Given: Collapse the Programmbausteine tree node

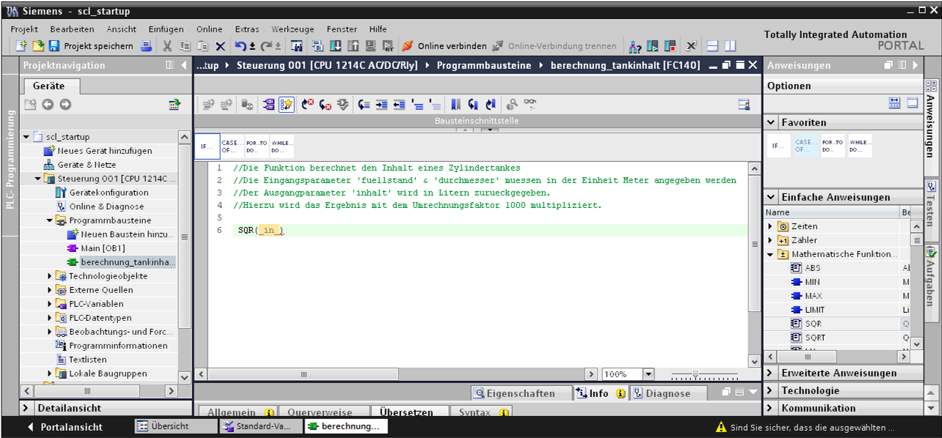Looking at the screenshot, I should click(x=50, y=220).
